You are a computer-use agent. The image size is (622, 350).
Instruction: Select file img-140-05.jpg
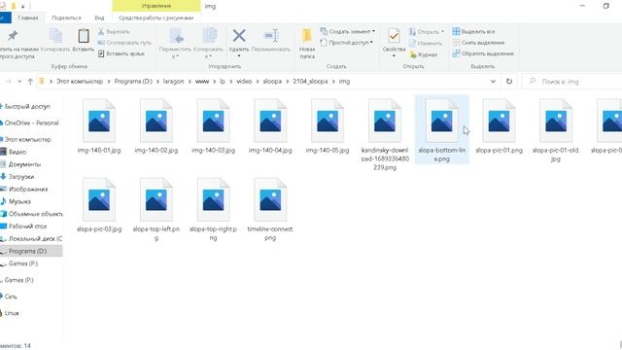[x=328, y=126]
